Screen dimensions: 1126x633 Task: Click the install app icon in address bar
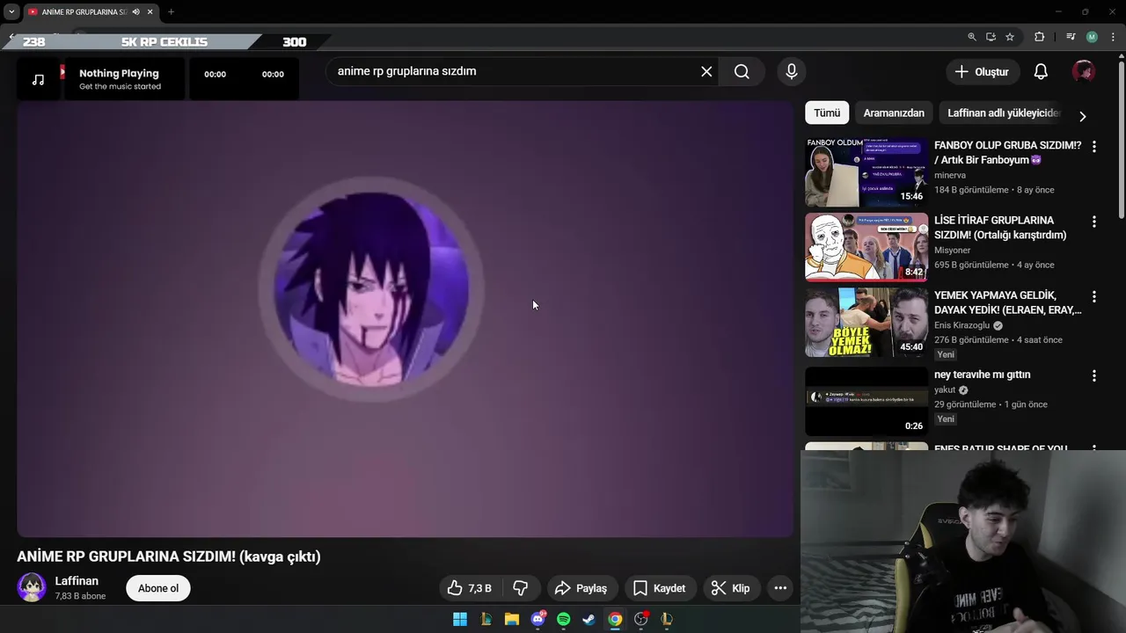(991, 37)
